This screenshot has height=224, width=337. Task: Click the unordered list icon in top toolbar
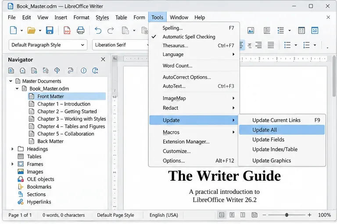(x=281, y=31)
